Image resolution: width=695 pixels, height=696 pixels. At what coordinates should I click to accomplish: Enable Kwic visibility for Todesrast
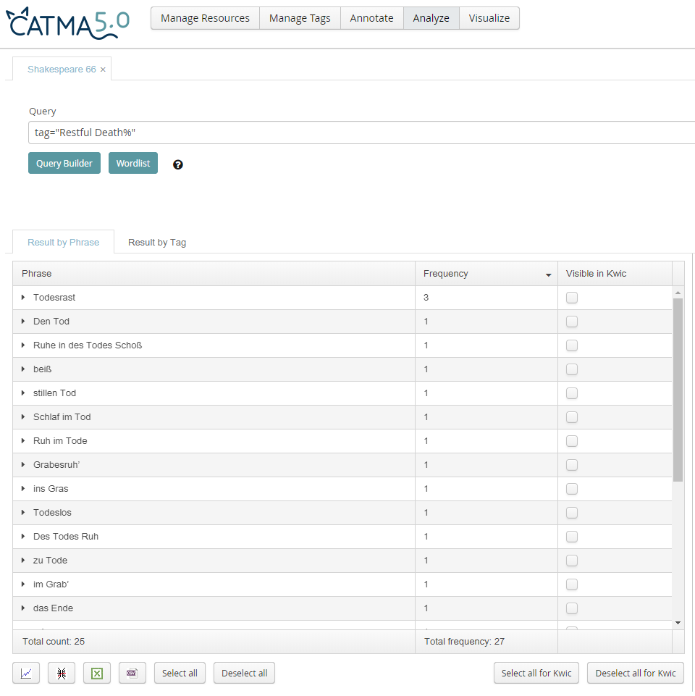(572, 298)
